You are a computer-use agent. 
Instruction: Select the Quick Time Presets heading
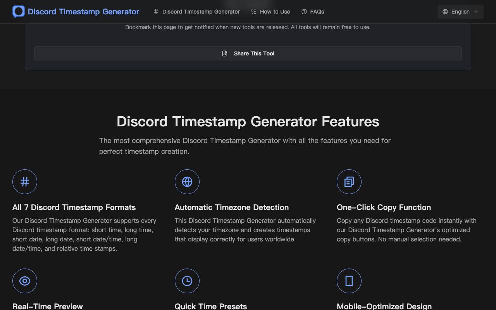(211, 306)
